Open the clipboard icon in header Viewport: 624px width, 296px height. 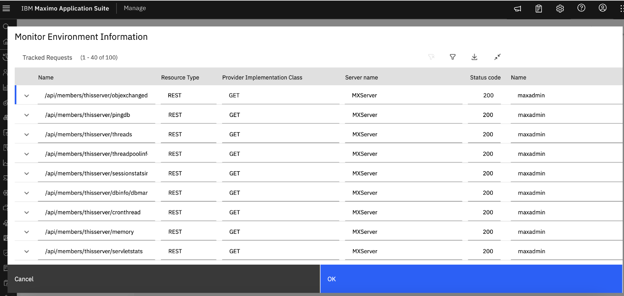(x=539, y=9)
